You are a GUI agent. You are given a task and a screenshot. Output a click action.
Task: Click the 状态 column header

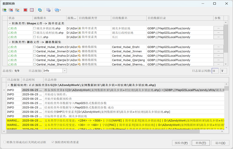tap(20, 18)
